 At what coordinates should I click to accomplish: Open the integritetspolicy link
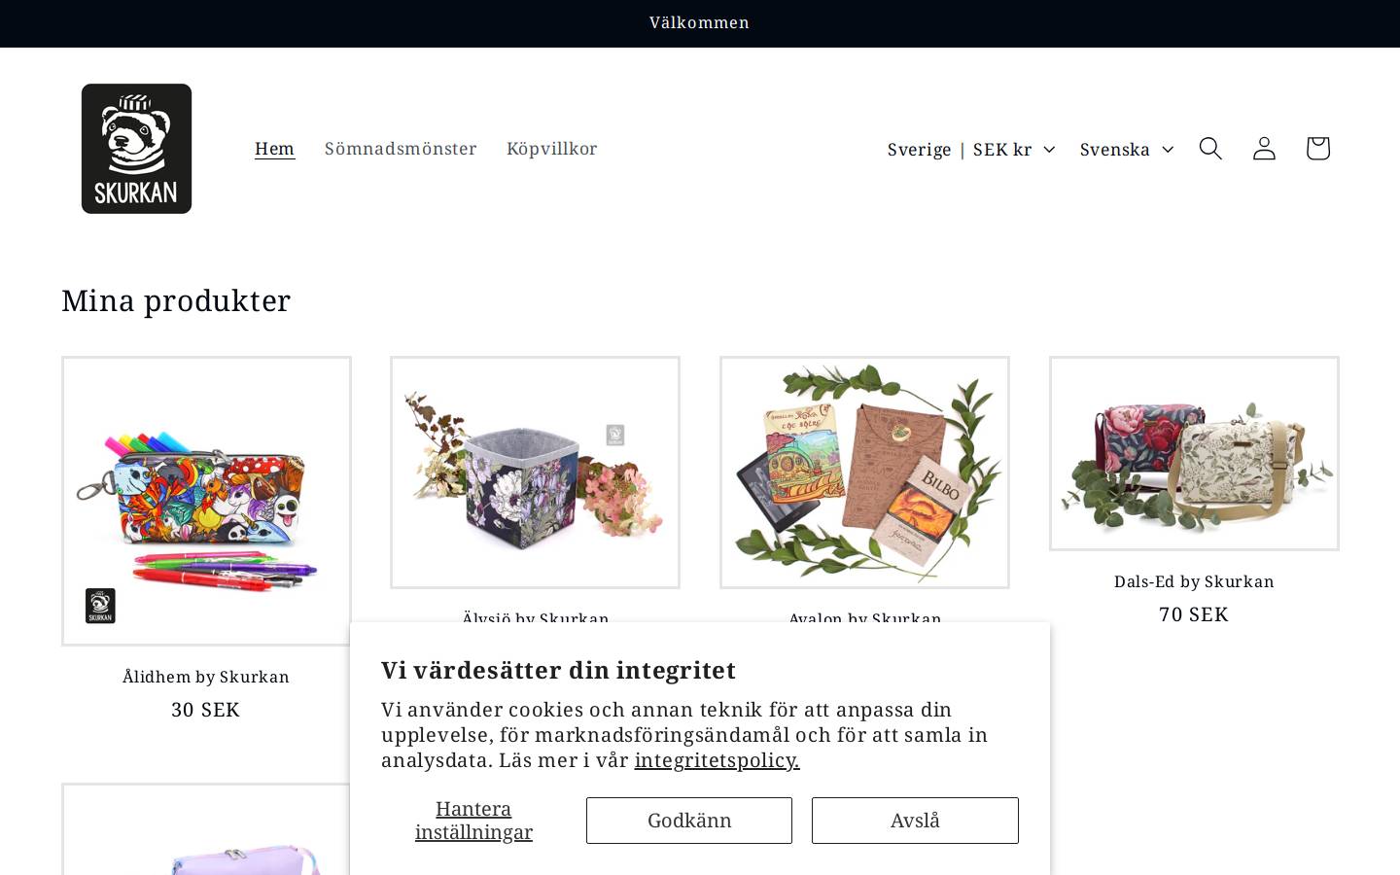[x=717, y=760]
